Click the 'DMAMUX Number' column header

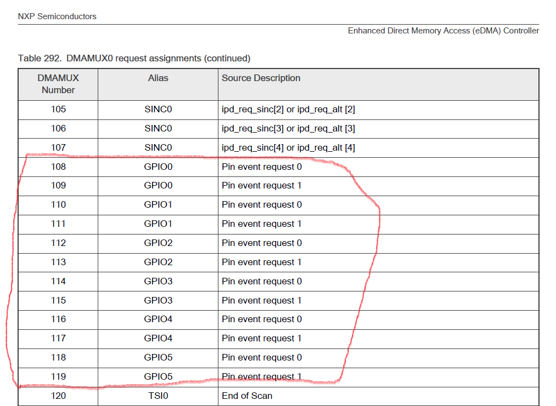(x=57, y=84)
